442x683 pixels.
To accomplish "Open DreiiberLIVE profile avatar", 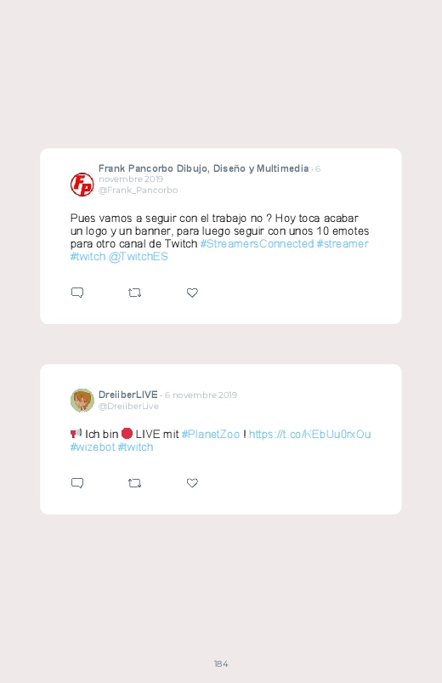I will (82, 401).
